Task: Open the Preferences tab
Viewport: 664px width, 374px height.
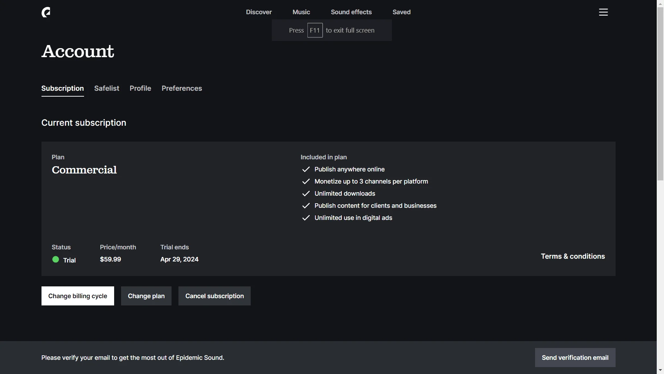Action: click(182, 88)
